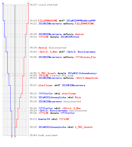The image size is (132, 147).
Task: Click the '34:07 round started' log entry
Action: click(x=43, y=5)
